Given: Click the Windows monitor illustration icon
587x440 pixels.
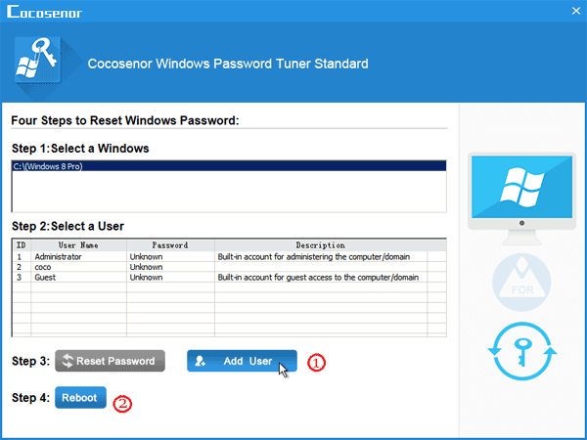Looking at the screenshot, I should (x=521, y=198).
